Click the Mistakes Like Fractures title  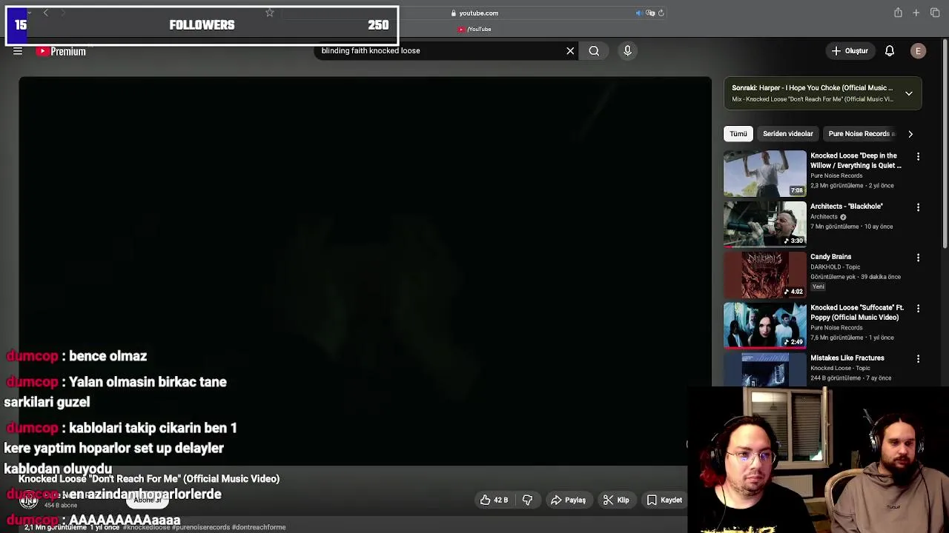coord(847,358)
